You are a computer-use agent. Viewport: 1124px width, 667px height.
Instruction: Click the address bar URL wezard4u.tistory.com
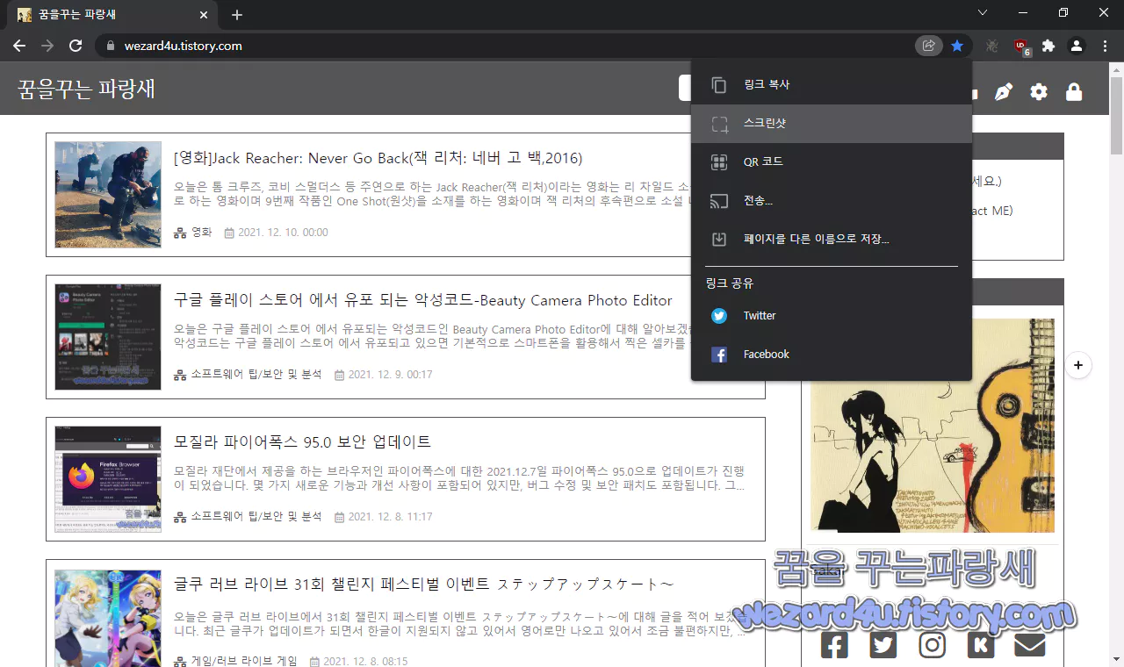point(183,46)
